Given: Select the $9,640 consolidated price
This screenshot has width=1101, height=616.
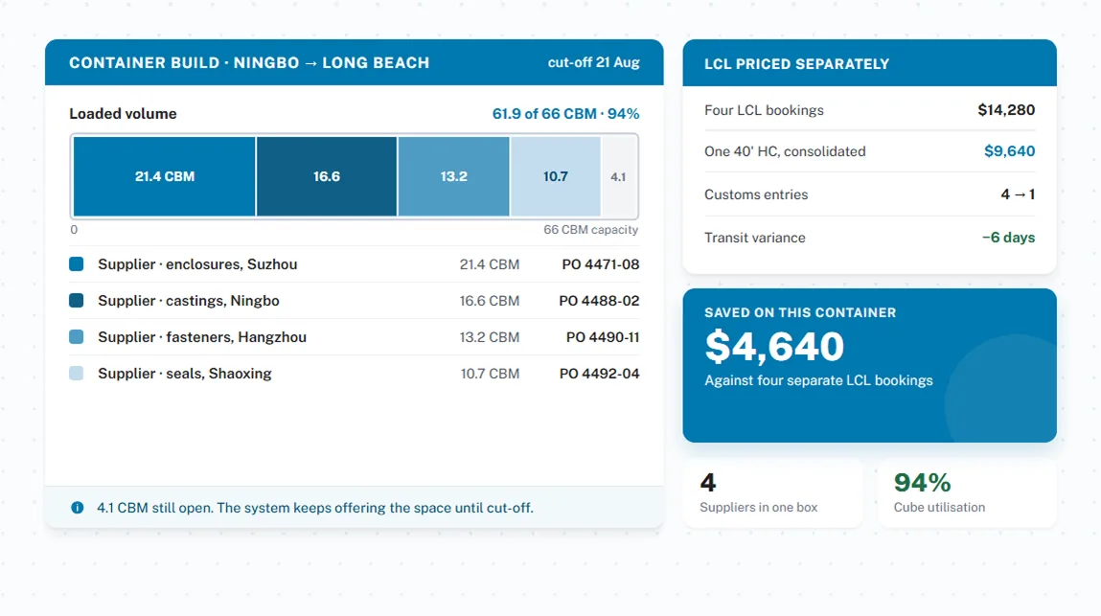Looking at the screenshot, I should coord(1009,151).
